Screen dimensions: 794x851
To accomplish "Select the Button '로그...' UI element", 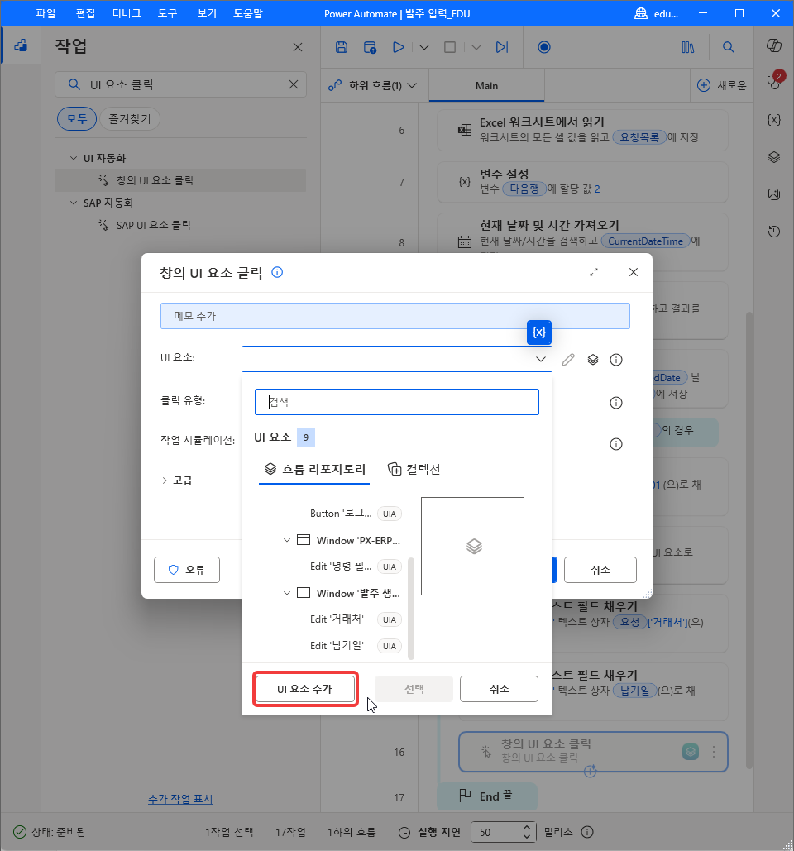I will coord(341,514).
